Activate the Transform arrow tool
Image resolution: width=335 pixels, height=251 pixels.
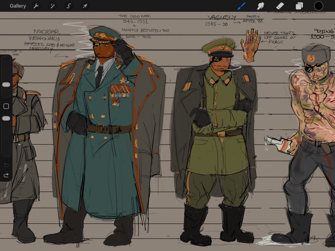pyautogui.click(x=85, y=6)
